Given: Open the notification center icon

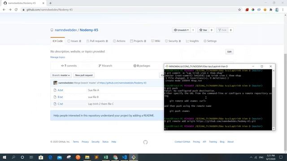Looking at the screenshot, I should (x=281, y=157).
